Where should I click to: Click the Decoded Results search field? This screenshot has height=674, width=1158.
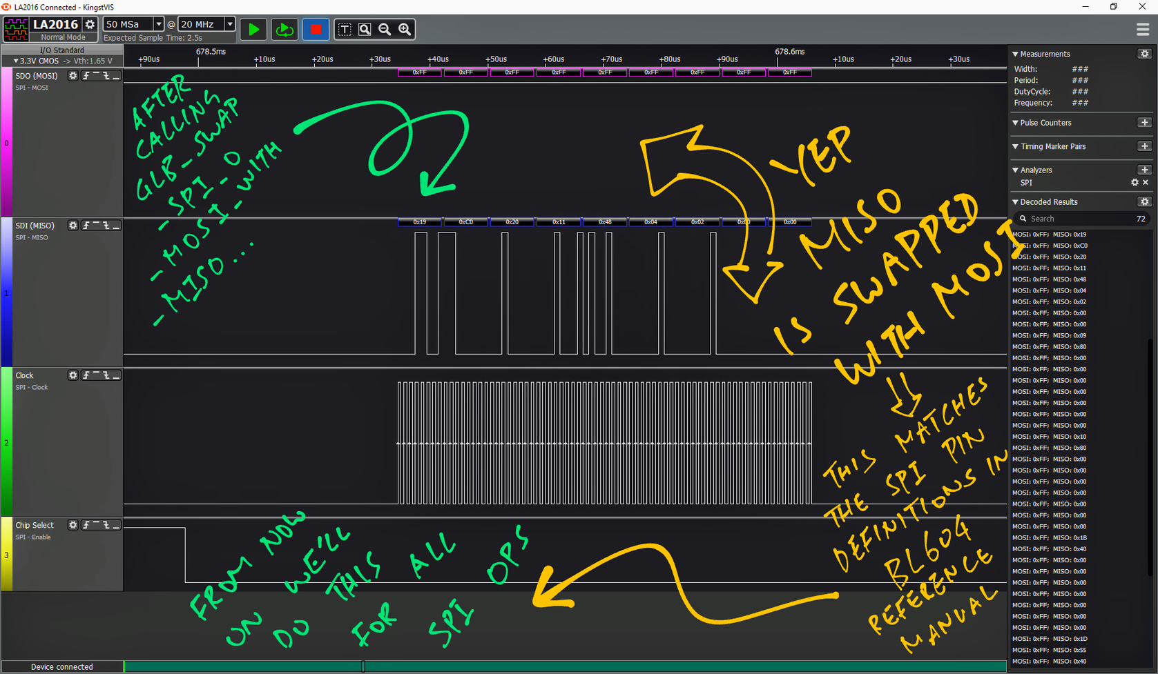1077,219
